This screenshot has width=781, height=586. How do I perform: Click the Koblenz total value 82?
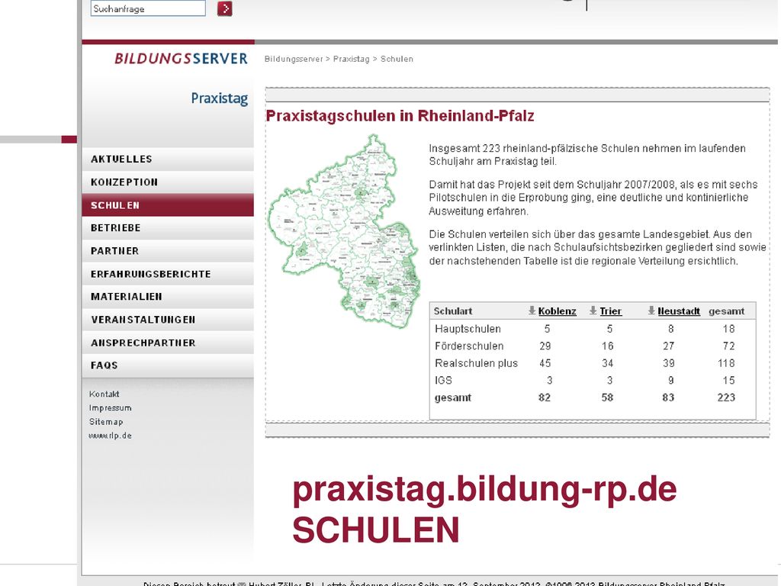(x=545, y=397)
